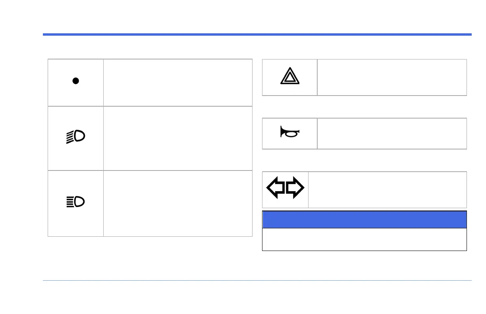This screenshot has width=486, height=314.
Task: Select the low beam headlight icon
Action: (75, 137)
